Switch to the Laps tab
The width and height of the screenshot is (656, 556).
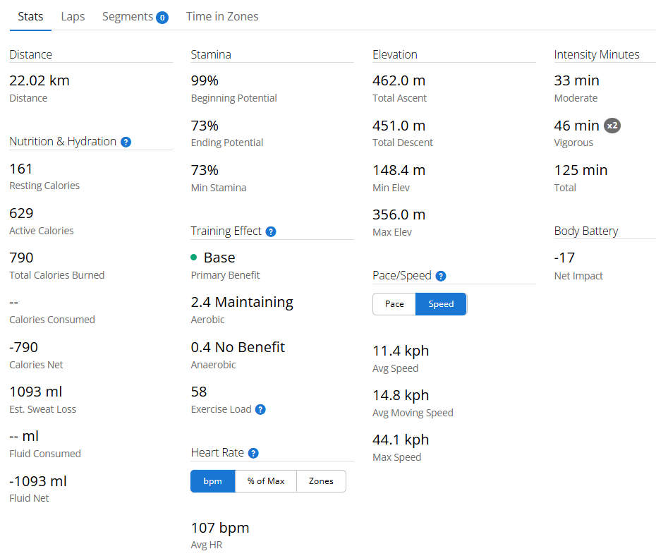73,16
